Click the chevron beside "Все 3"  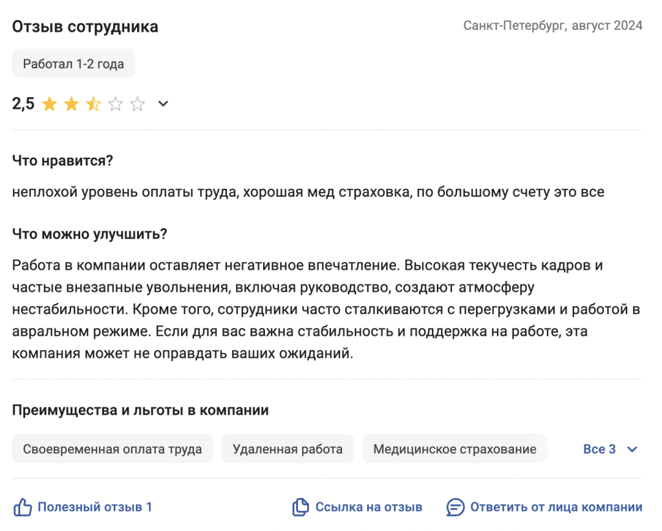pos(632,449)
